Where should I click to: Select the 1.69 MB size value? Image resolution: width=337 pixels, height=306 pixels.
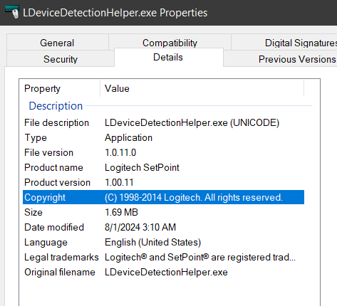point(121,212)
